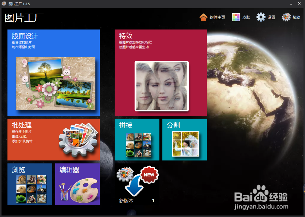Launch the 编辑器 editor tile
The height and width of the screenshot is (217, 305).
(x=77, y=184)
